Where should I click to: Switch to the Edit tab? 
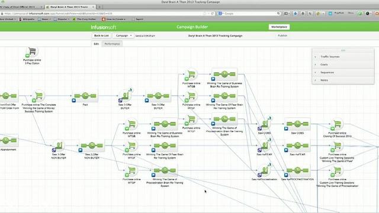(x=96, y=44)
